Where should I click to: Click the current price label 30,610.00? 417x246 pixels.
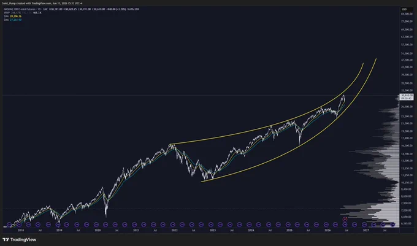[407, 96]
